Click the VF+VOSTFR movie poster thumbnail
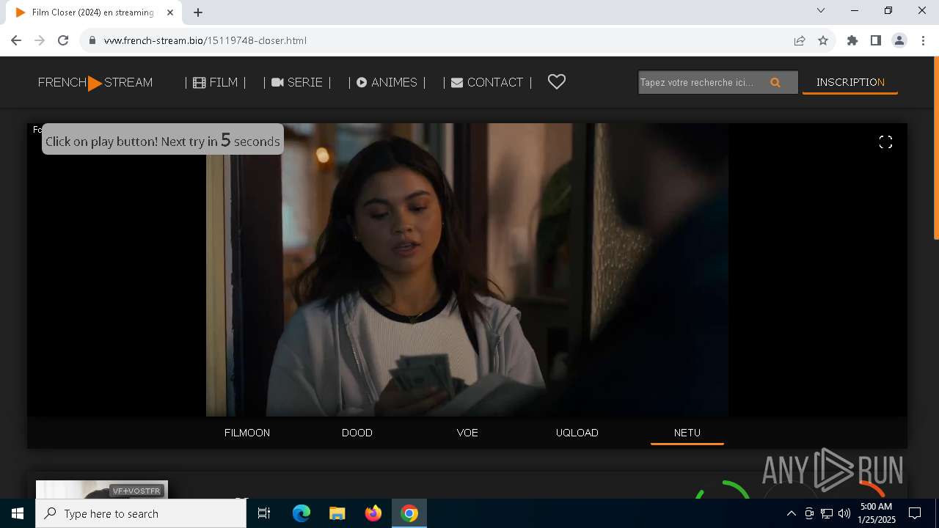This screenshot has width=939, height=528. [102, 490]
